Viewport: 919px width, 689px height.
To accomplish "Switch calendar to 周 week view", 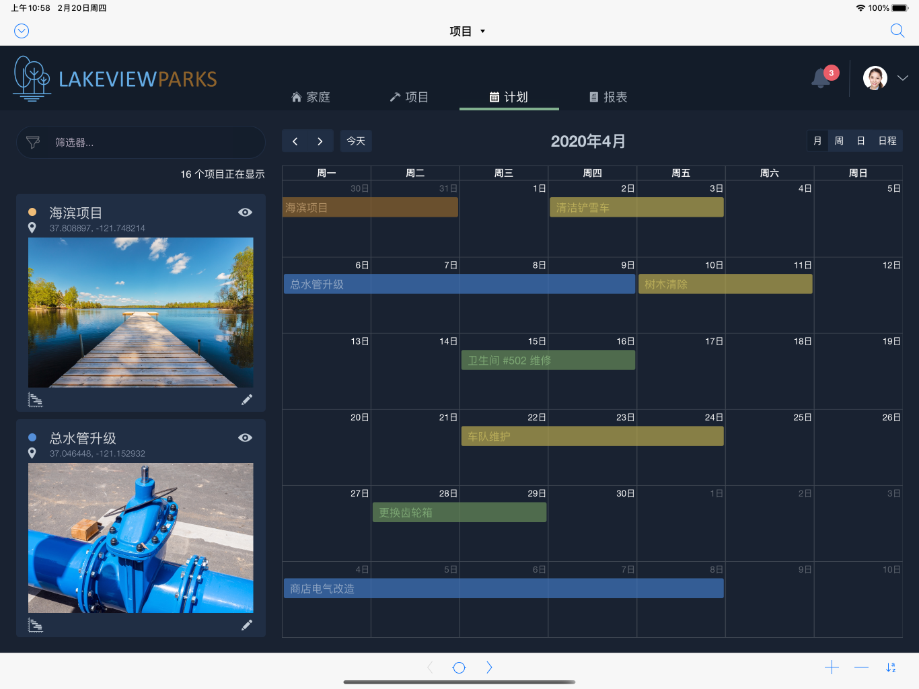I will pyautogui.click(x=839, y=141).
